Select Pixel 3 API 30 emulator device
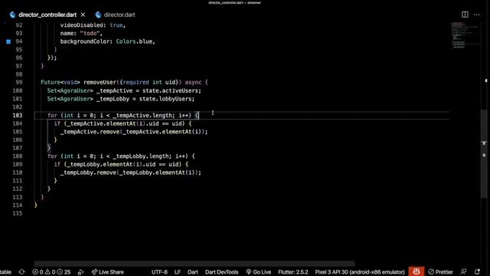Image resolution: width=490 pixels, height=276 pixels. 360,272
